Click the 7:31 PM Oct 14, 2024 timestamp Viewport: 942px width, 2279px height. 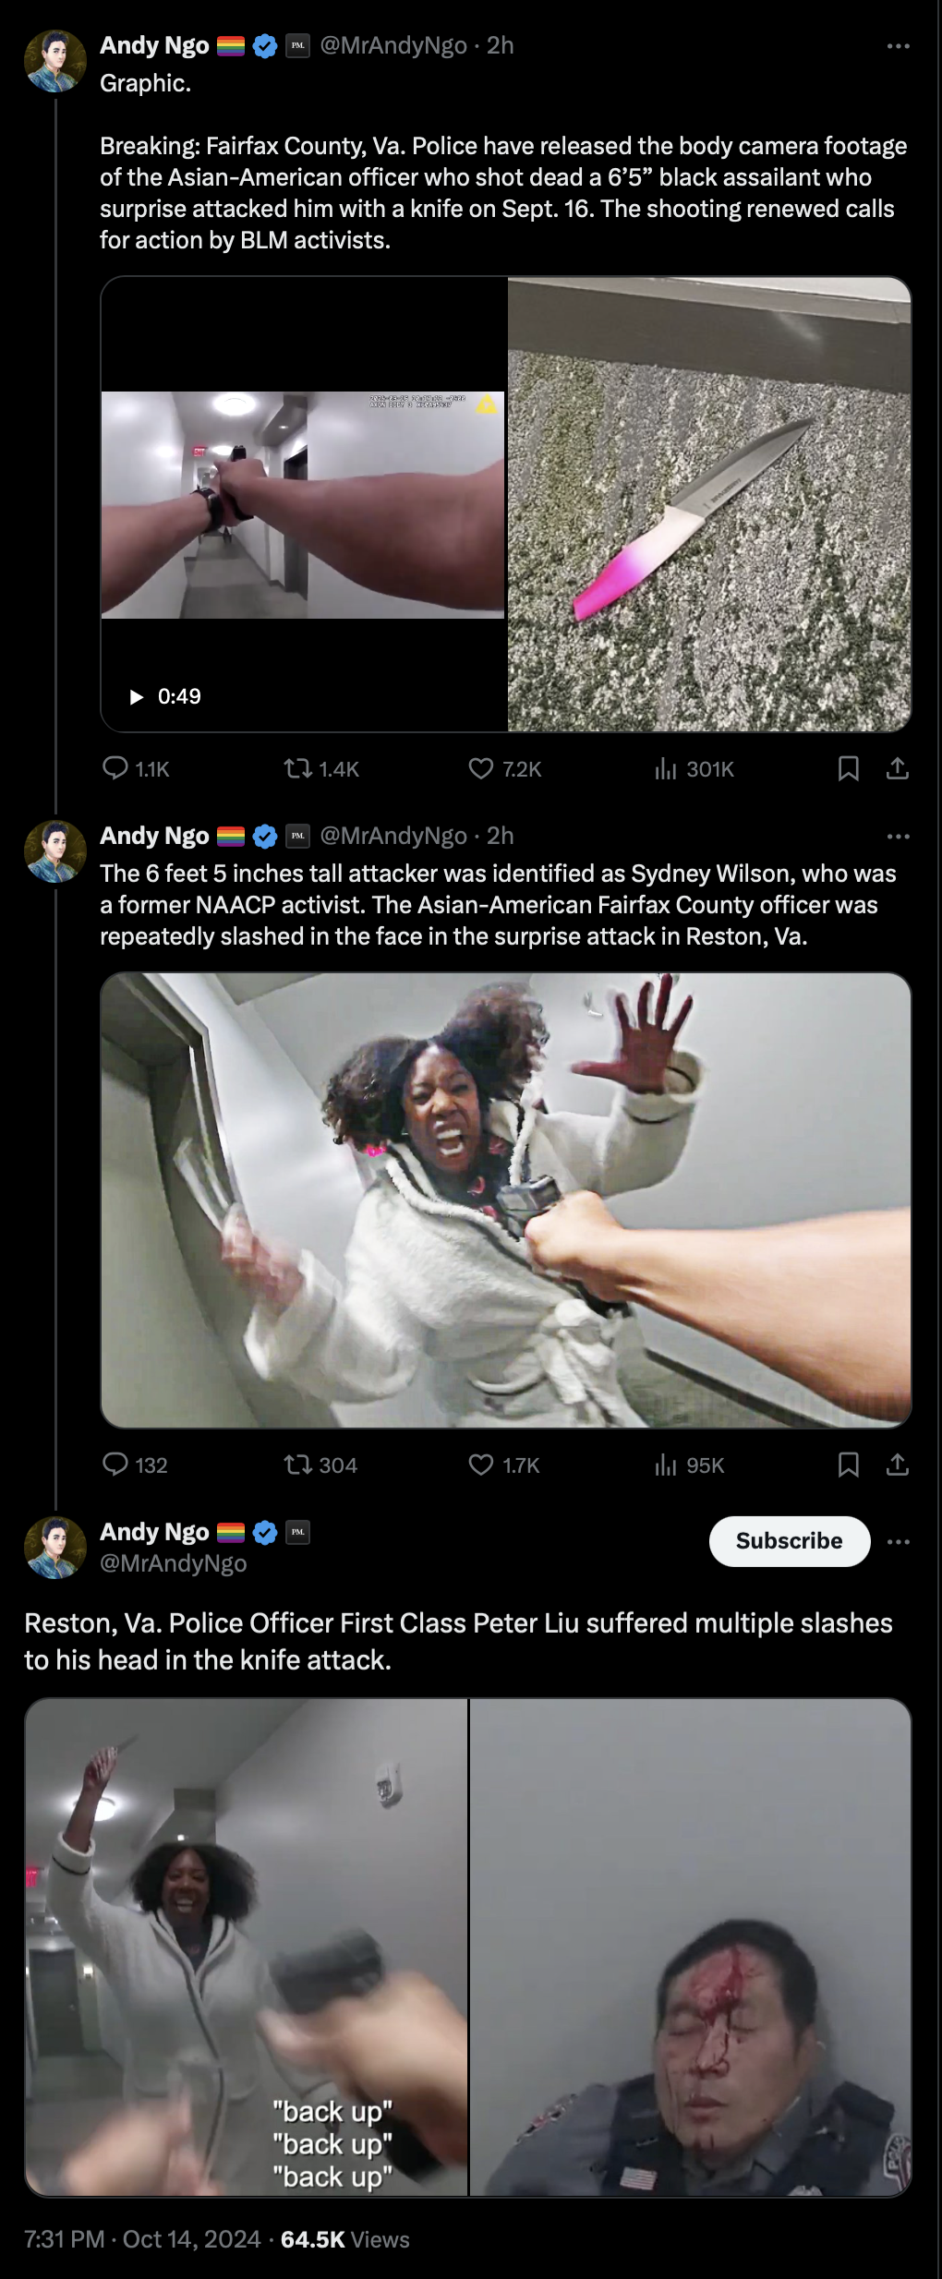pos(143,2239)
